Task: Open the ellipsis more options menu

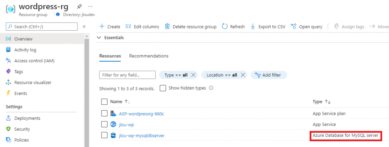Action: [90, 6]
